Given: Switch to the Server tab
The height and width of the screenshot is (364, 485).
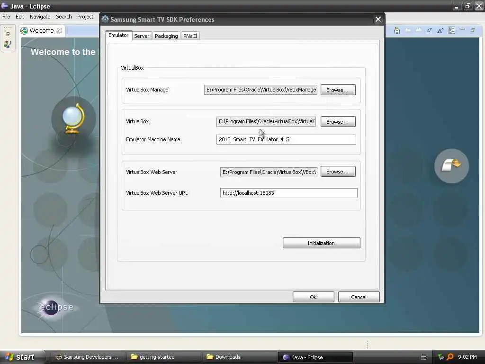Looking at the screenshot, I should click(x=142, y=36).
